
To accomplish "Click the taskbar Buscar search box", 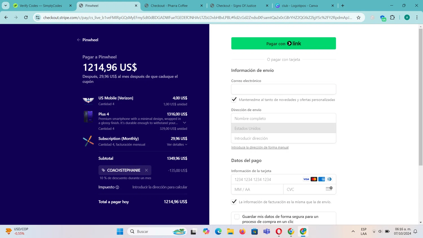I will coord(157,232).
